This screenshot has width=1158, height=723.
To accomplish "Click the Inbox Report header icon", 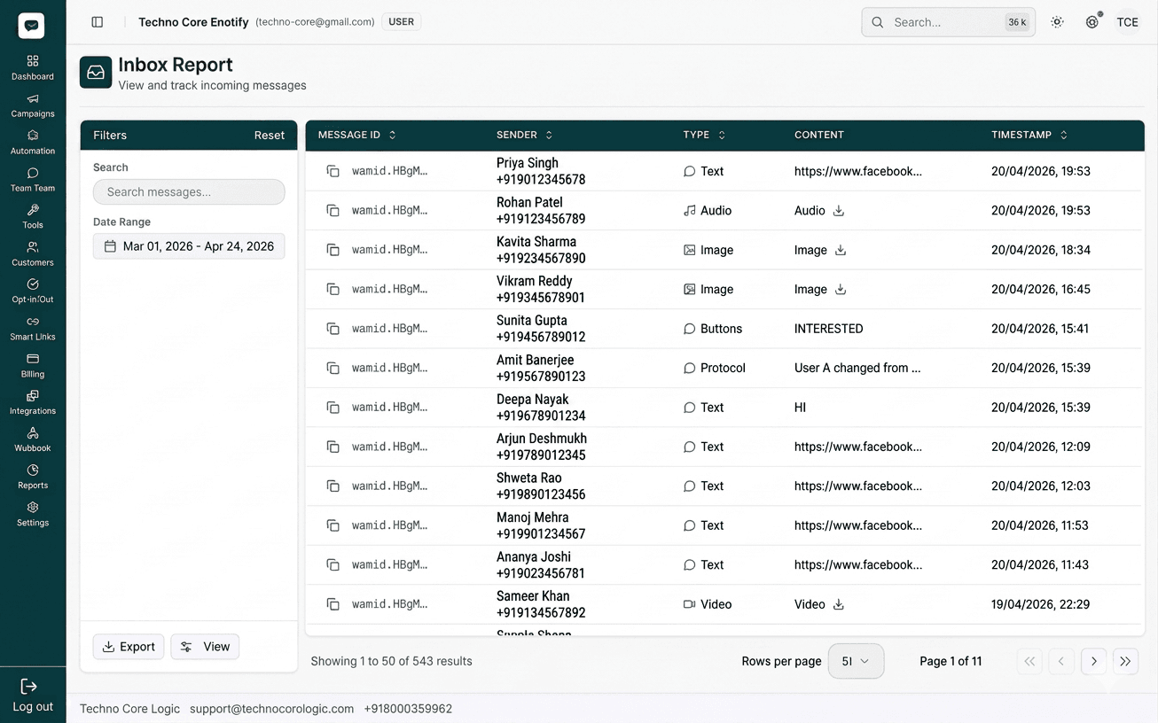I will 96,73.
